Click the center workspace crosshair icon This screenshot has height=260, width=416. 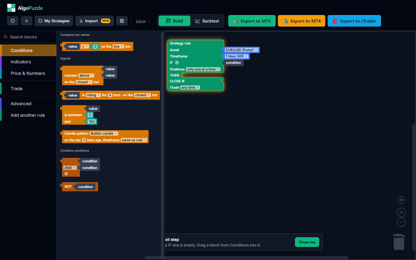pyautogui.click(x=401, y=200)
